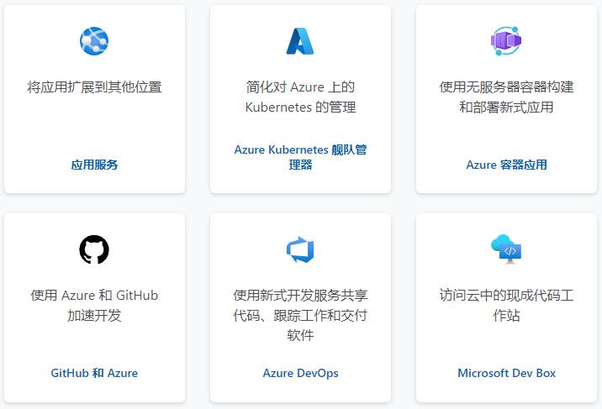Open the 应用服务 link
Screen dimensions: 602x409
94,165
